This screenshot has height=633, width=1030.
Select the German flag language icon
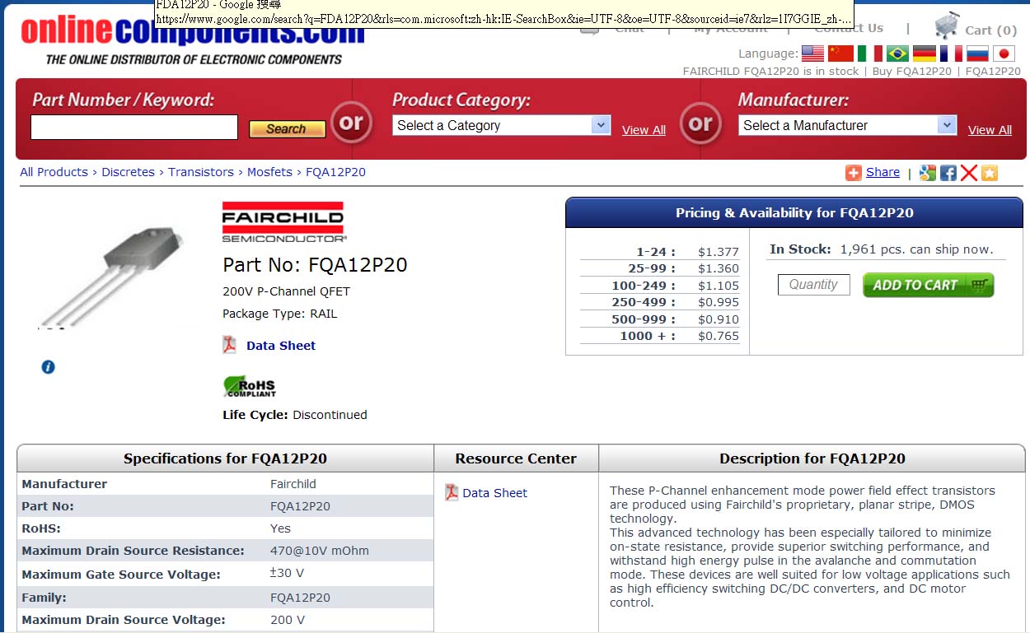[925, 54]
